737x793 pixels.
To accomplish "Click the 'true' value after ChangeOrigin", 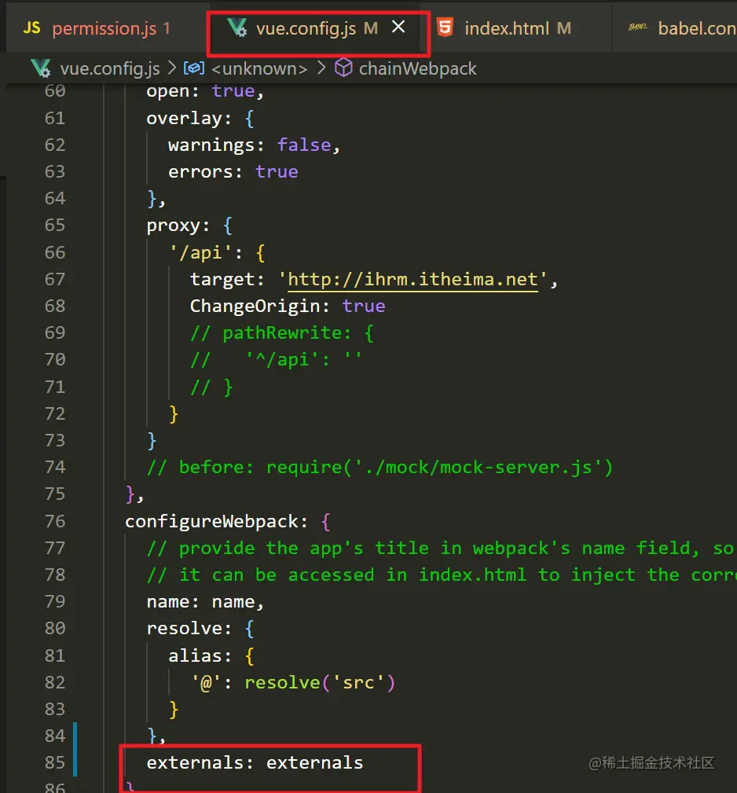I will point(364,306).
